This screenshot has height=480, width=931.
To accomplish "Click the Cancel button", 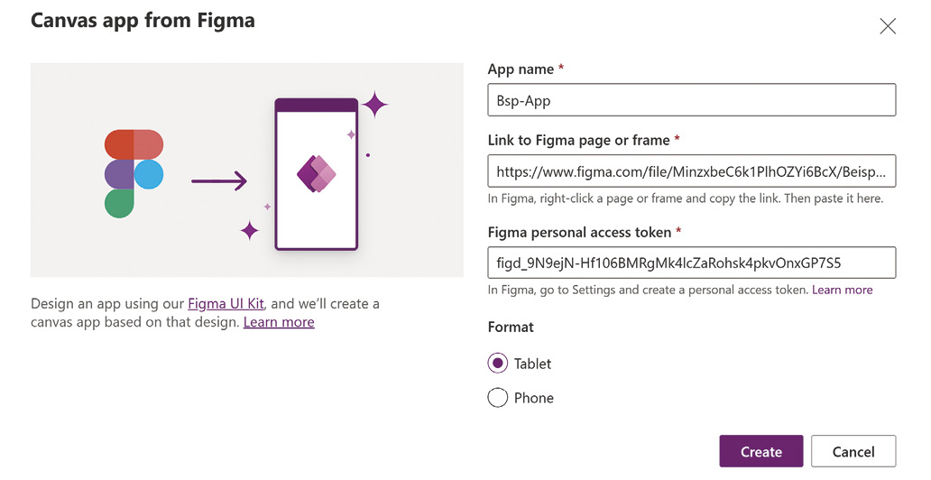I will [853, 451].
